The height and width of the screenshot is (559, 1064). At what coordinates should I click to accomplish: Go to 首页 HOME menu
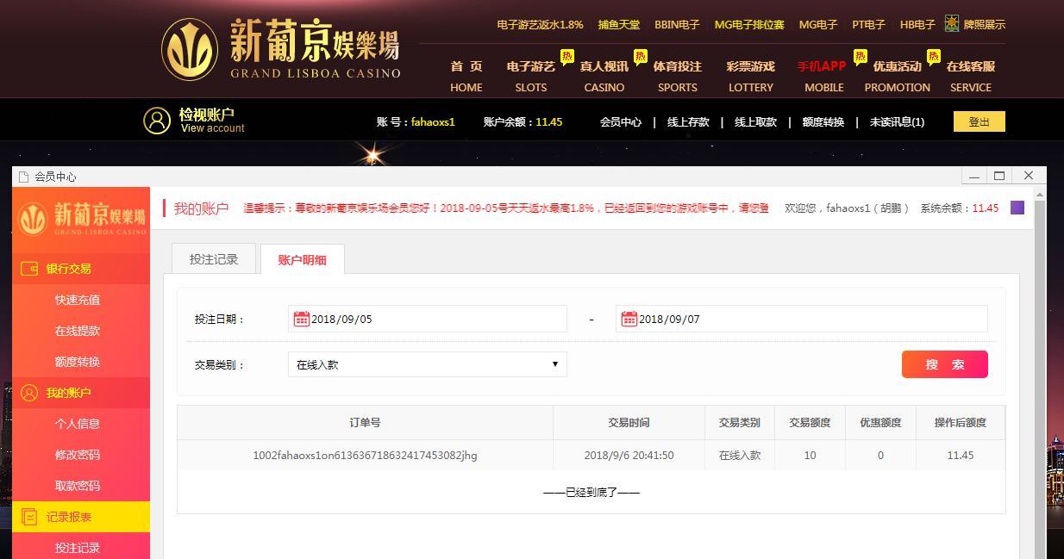[466, 76]
